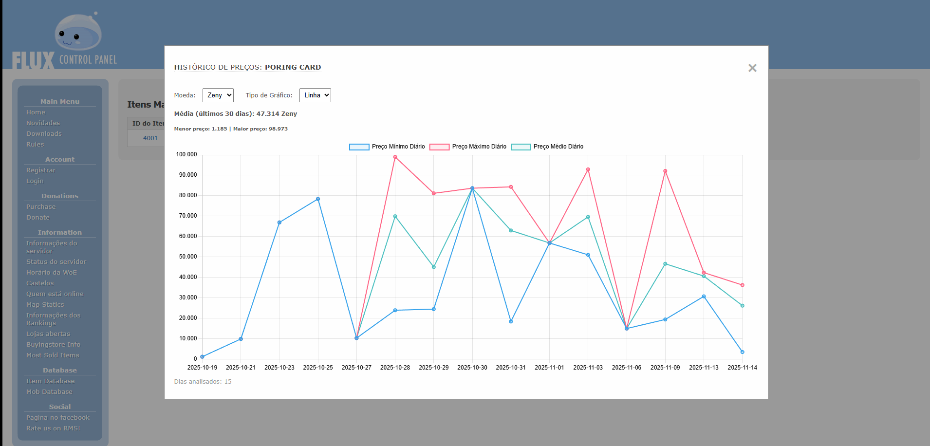Click the blue data point on 2025-10-25
Viewport: 930px width, 446px height.
click(318, 199)
